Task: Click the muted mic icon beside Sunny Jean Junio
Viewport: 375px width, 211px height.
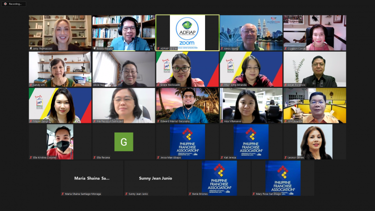Action: (x=126, y=194)
